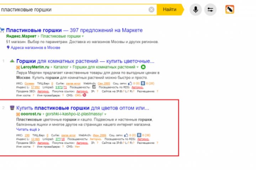The height and width of the screenshot is (170, 256).
Task: Click Linkpad value '377' for ooorost
Action: point(58,139)
